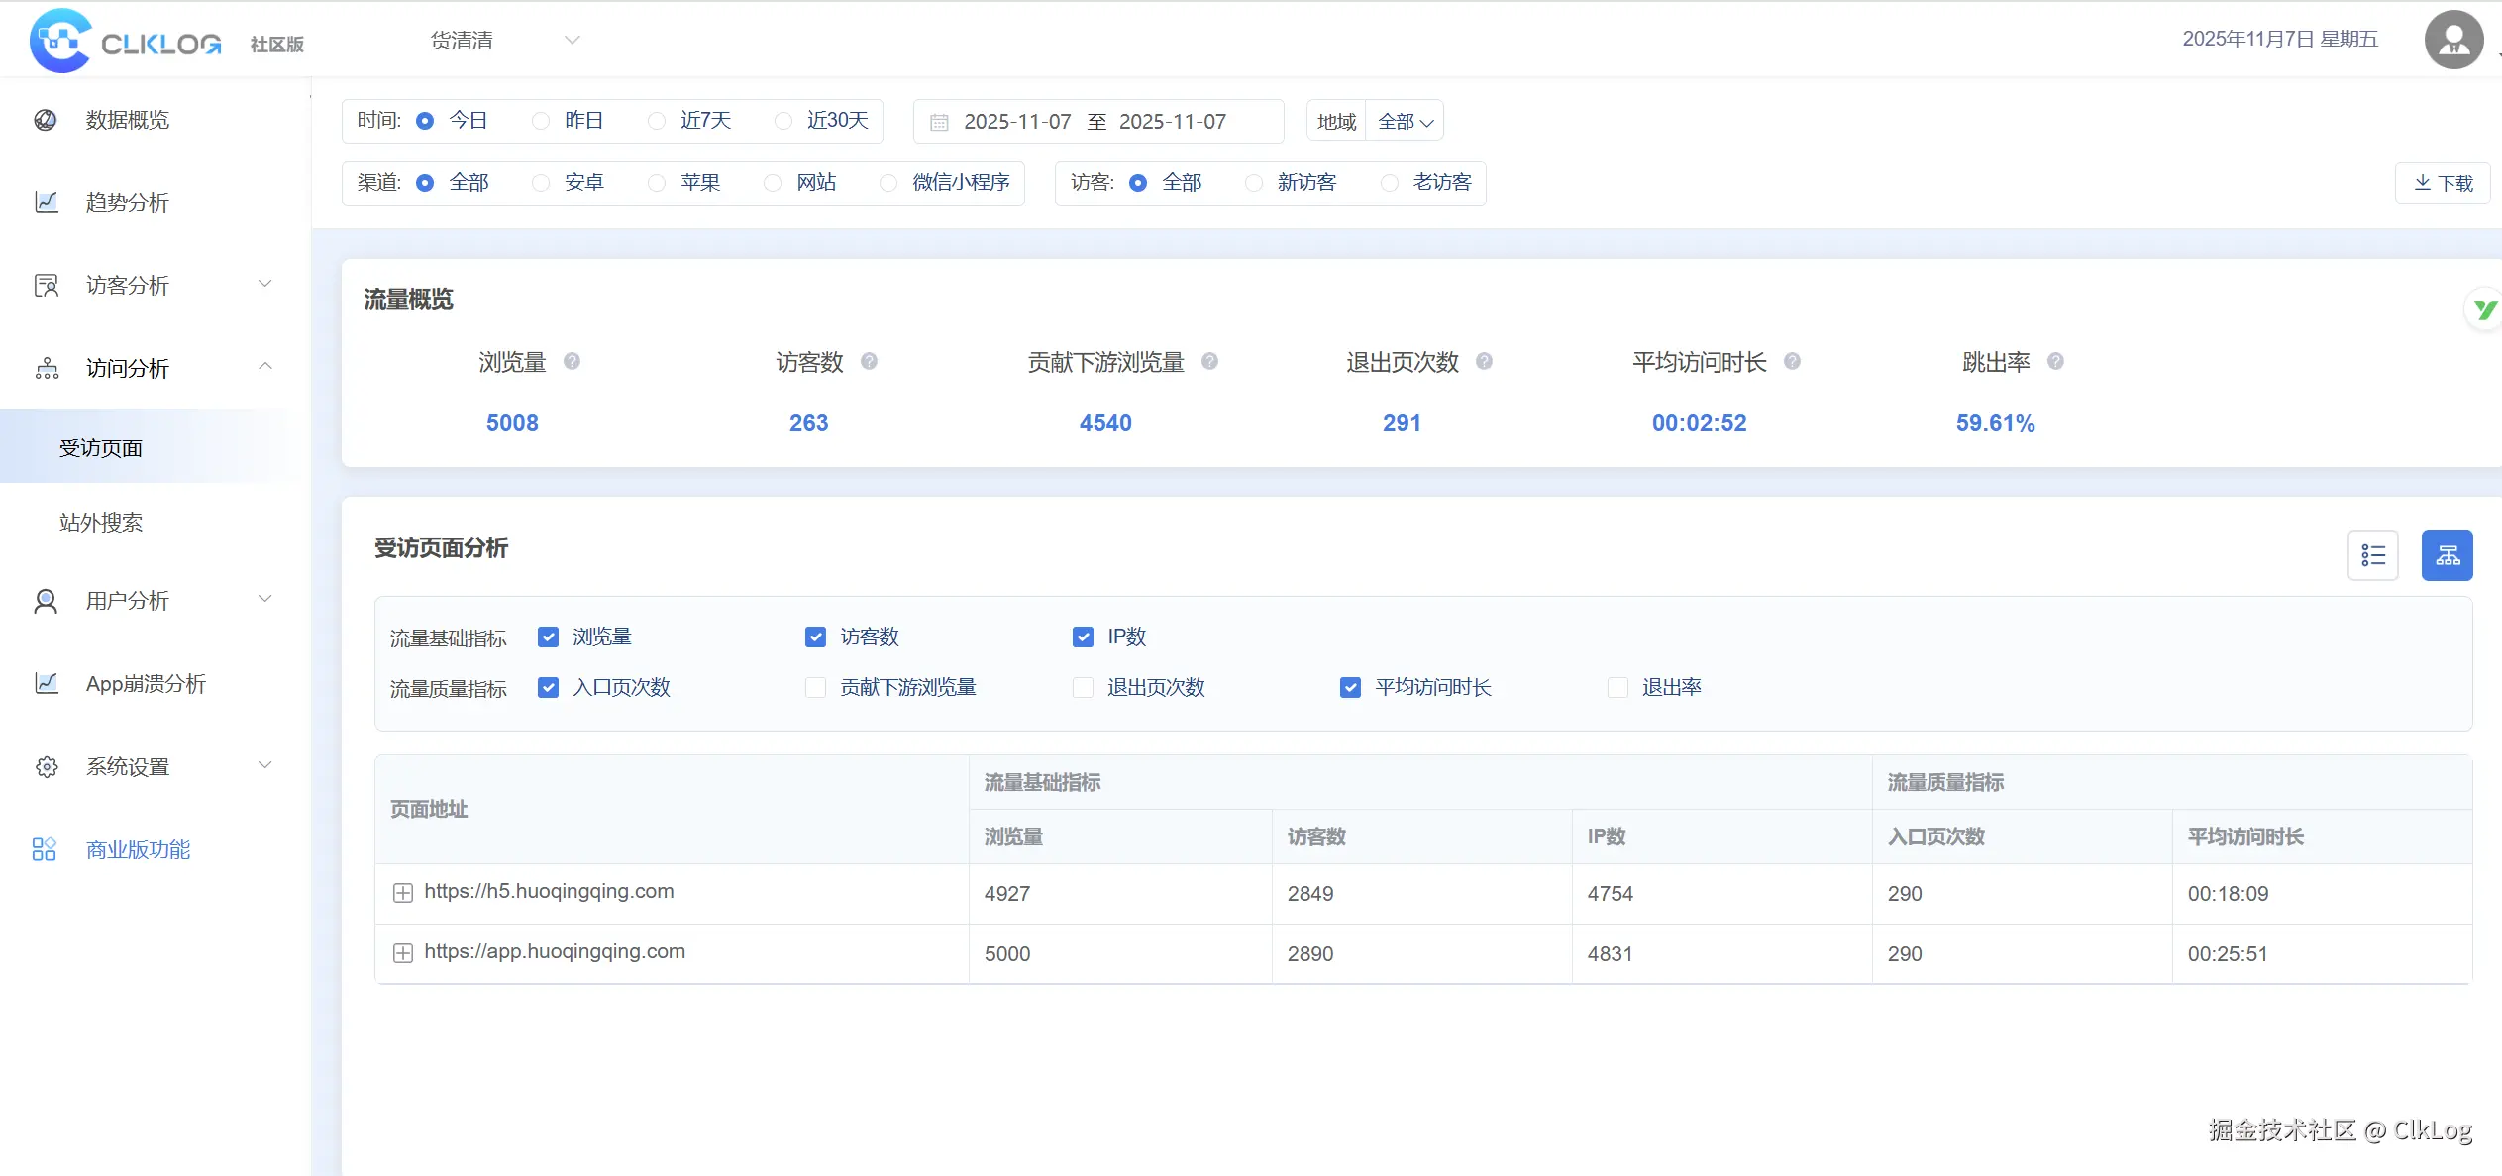Enable the 退出率 checkbox
The image size is (2502, 1176).
pyautogui.click(x=1617, y=687)
